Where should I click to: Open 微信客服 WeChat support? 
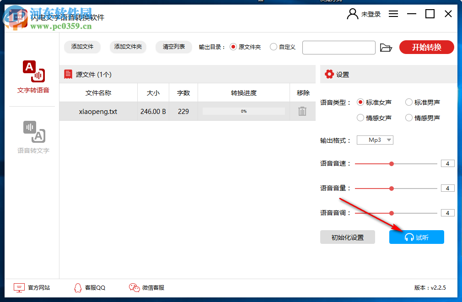(x=147, y=287)
